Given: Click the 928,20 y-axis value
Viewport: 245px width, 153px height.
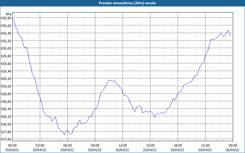Looking at the screenshot, I should pyautogui.click(x=6, y=117).
